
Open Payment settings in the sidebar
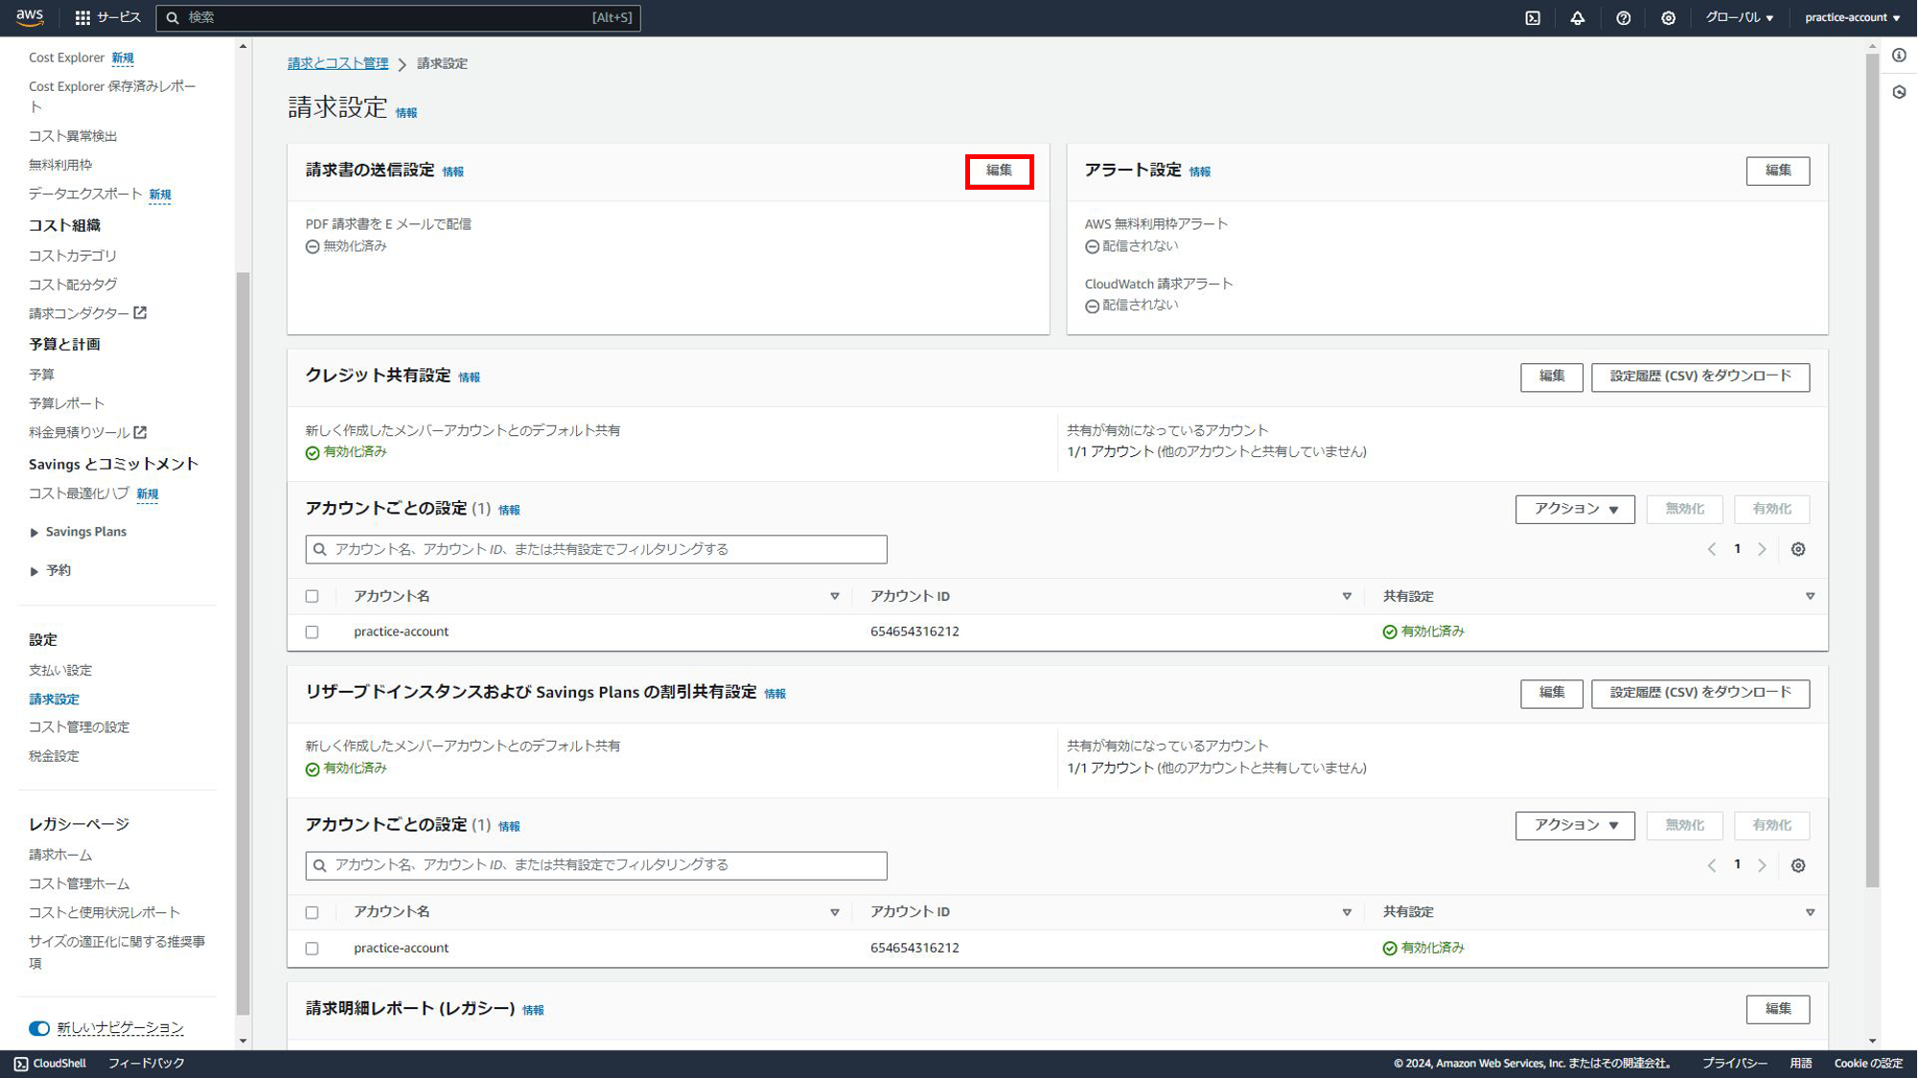pos(60,670)
